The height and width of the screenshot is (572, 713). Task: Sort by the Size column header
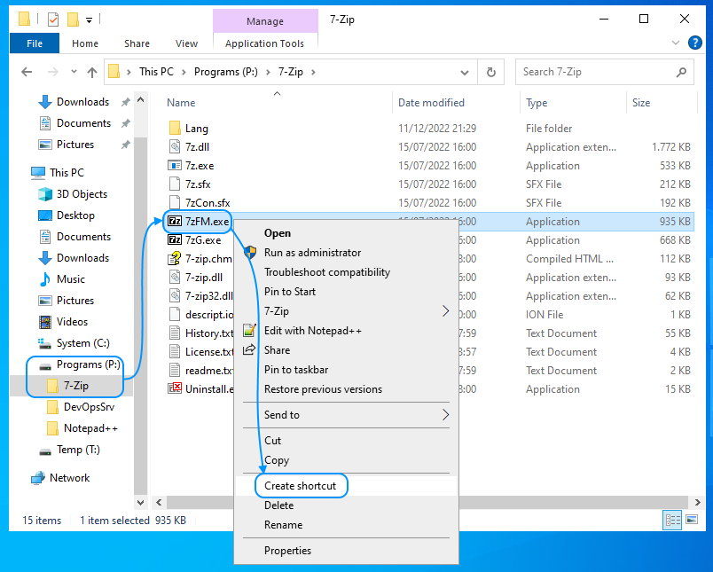[x=641, y=103]
